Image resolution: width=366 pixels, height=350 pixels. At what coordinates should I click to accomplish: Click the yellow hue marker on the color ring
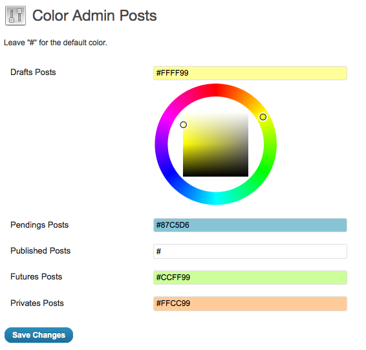tap(263, 117)
